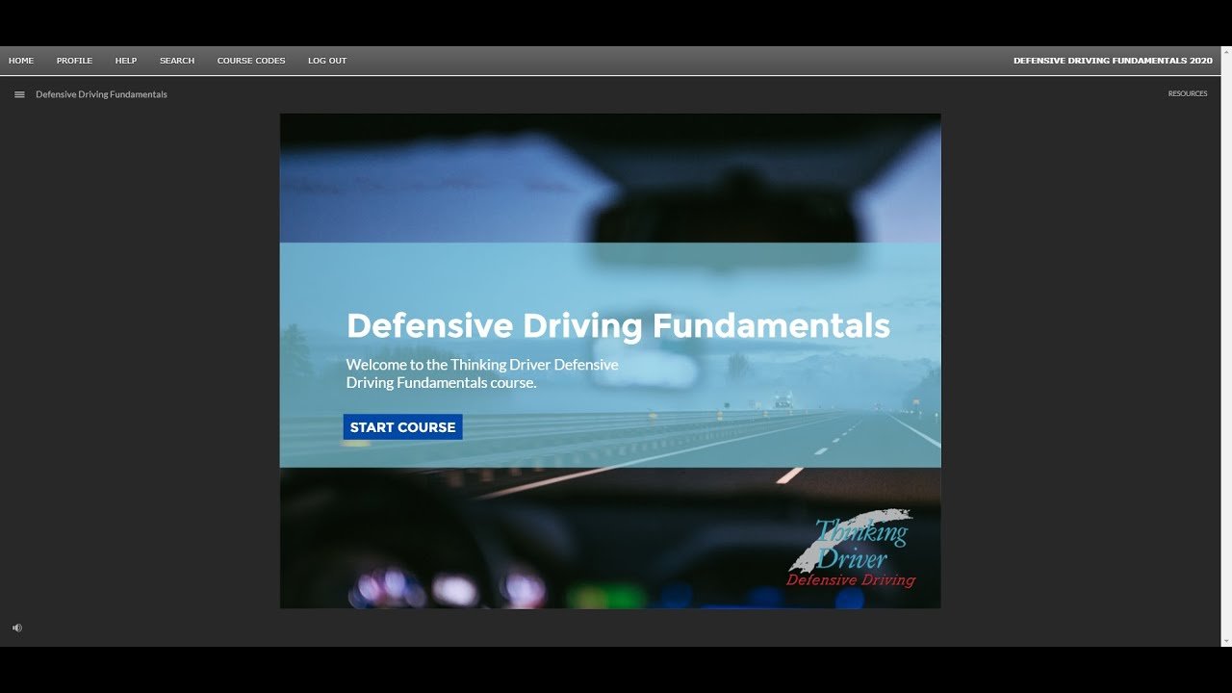This screenshot has height=693, width=1232.
Task: Select SEARCH in the top navigation
Action: 177,61
